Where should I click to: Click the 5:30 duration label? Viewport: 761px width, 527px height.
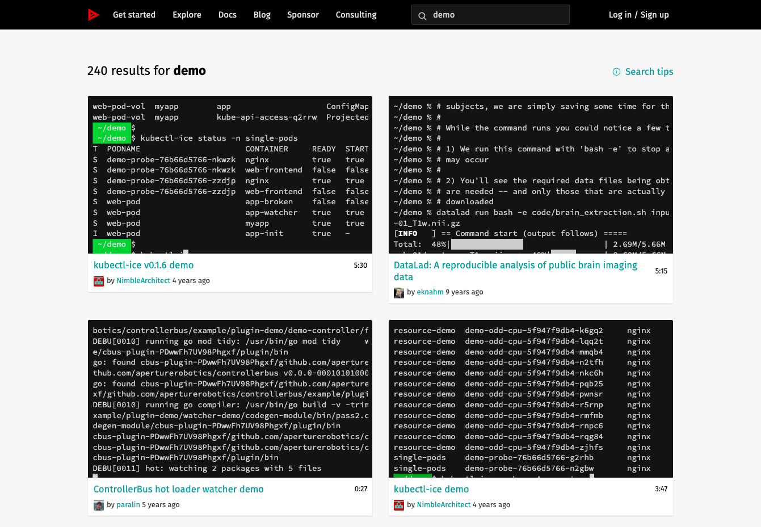(360, 265)
